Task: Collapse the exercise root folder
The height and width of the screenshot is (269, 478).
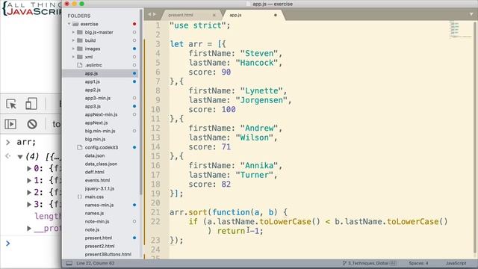Action: click(69, 24)
